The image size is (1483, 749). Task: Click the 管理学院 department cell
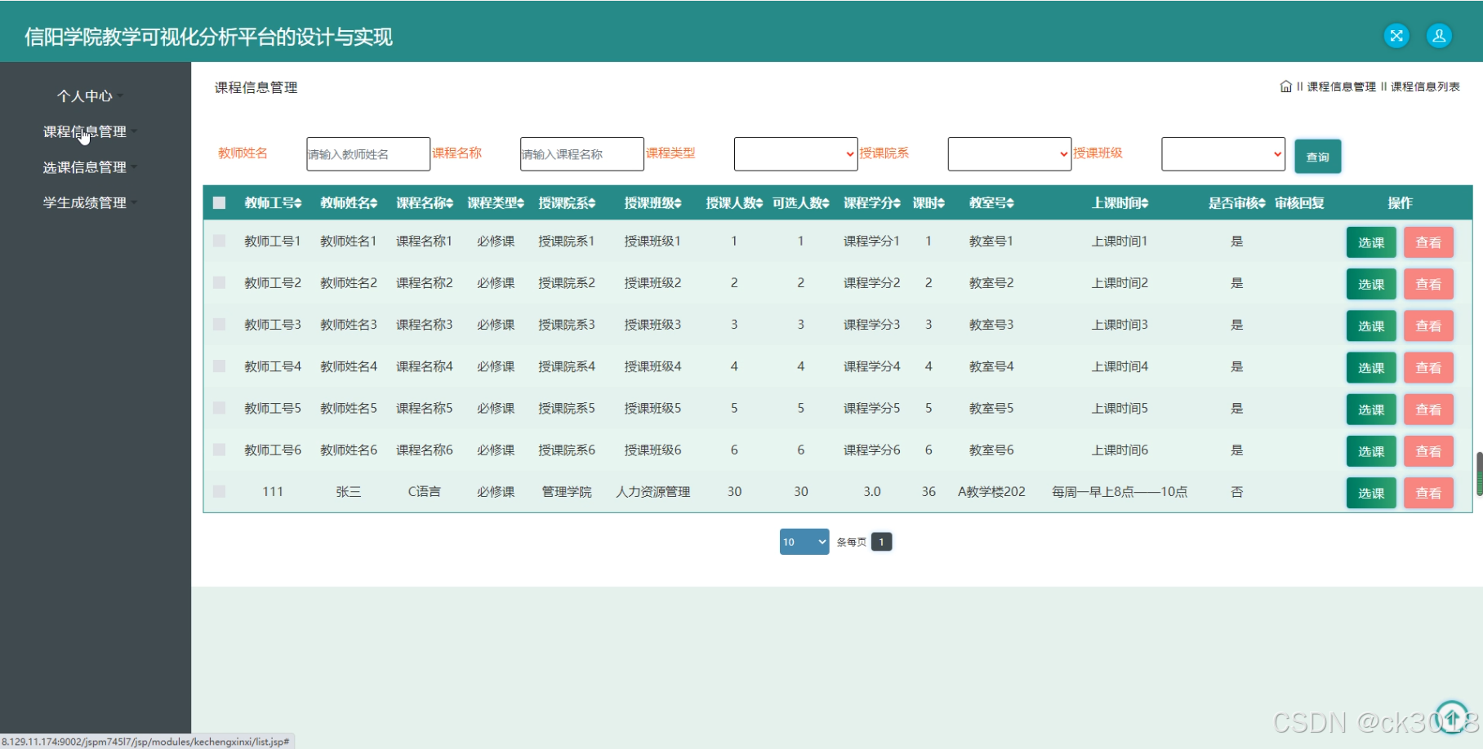click(x=567, y=492)
